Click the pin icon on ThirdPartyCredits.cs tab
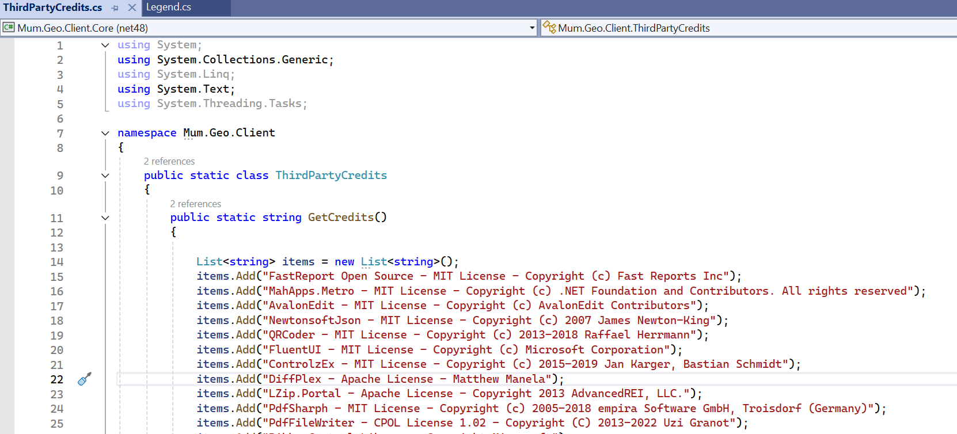The height and width of the screenshot is (434, 957). 115,8
